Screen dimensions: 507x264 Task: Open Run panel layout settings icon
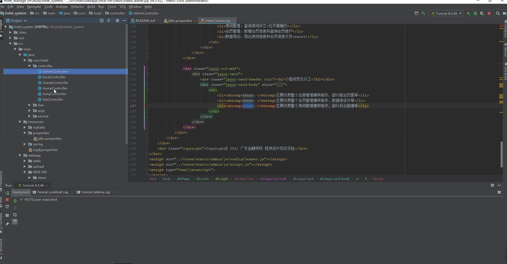click(x=499, y=192)
